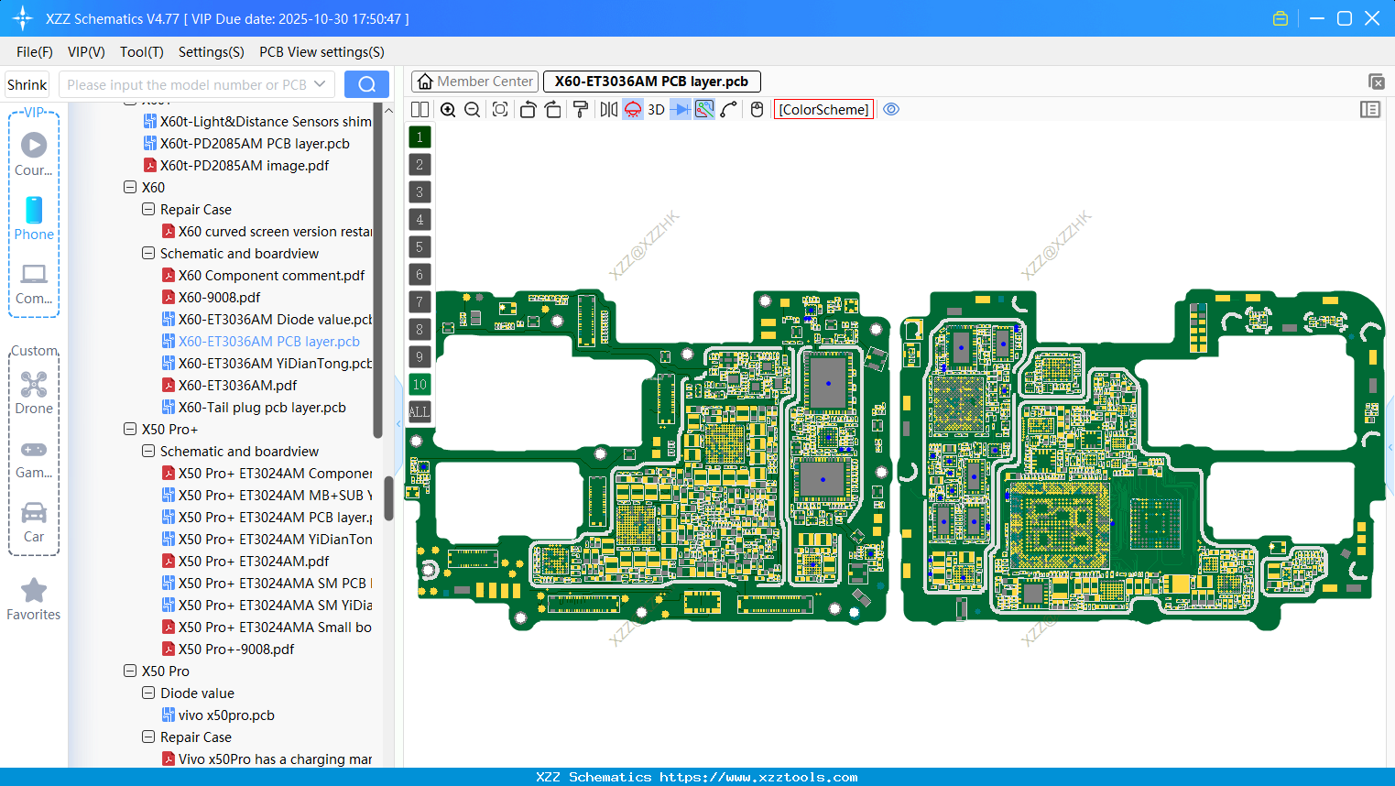Image resolution: width=1395 pixels, height=786 pixels.
Task: Open the paint roller coloring tool
Action: tap(581, 109)
